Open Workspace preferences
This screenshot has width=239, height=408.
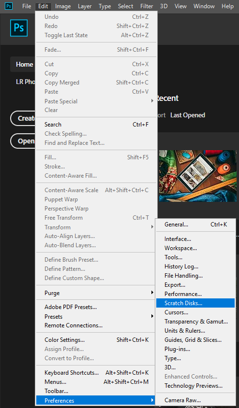click(x=195, y=248)
